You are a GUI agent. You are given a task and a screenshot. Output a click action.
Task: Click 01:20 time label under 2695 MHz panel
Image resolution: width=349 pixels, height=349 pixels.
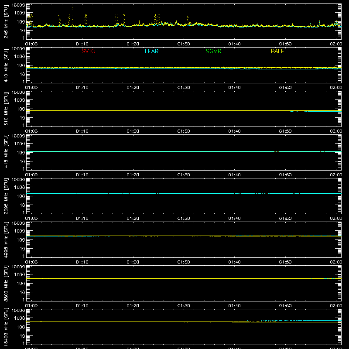133,219
